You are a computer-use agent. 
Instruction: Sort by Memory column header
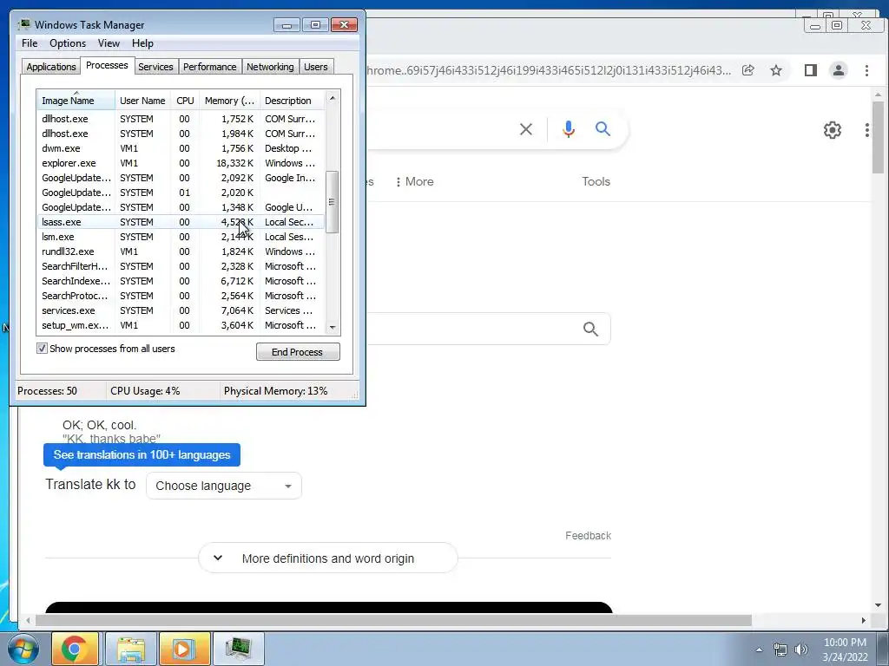point(229,101)
